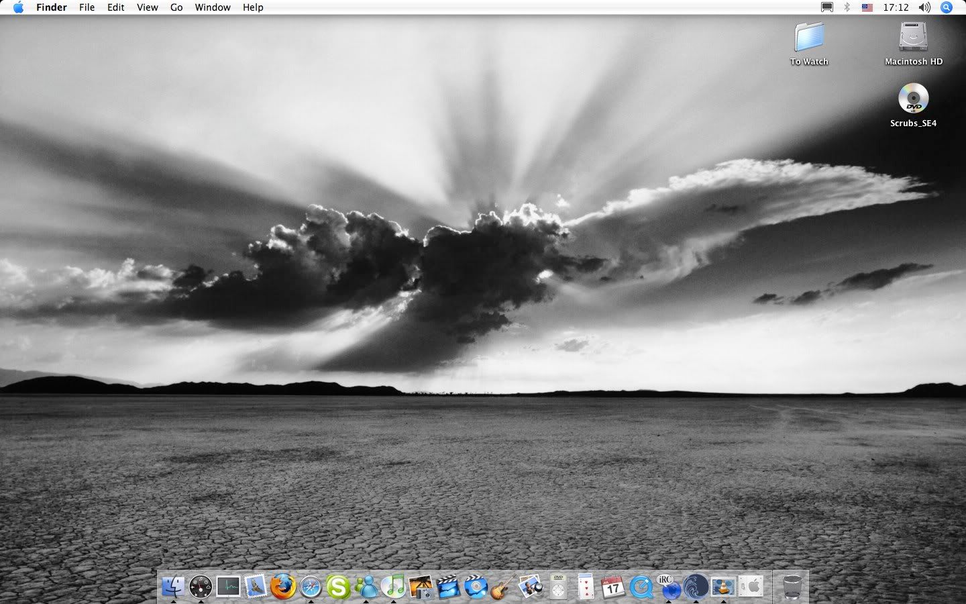This screenshot has width=966, height=604.
Task: Click the 17:12 menu bar clock
Action: coord(896,7)
